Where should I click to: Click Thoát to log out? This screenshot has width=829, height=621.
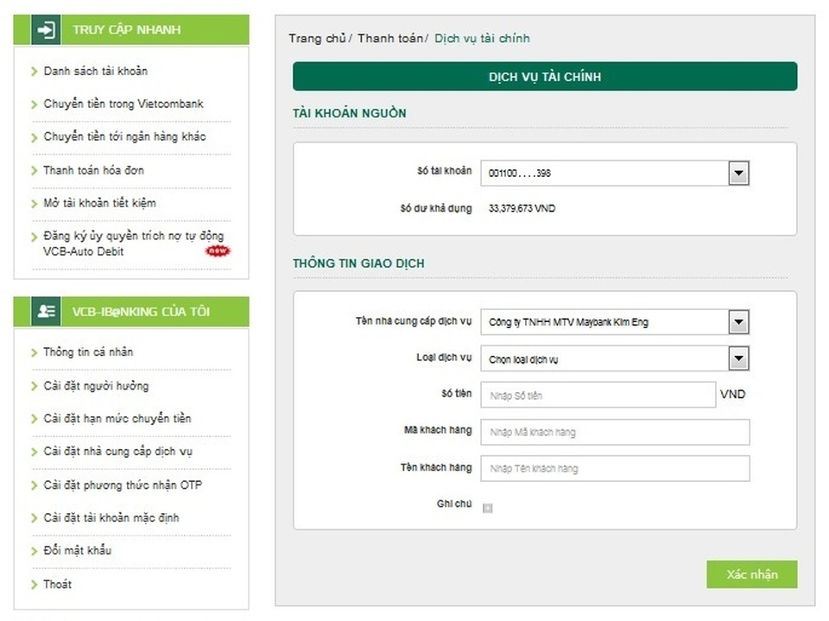[57, 584]
